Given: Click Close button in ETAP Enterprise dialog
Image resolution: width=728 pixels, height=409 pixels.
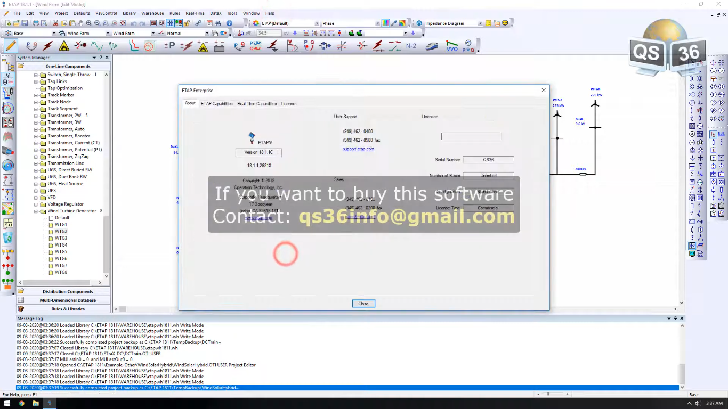Looking at the screenshot, I should coord(363,304).
